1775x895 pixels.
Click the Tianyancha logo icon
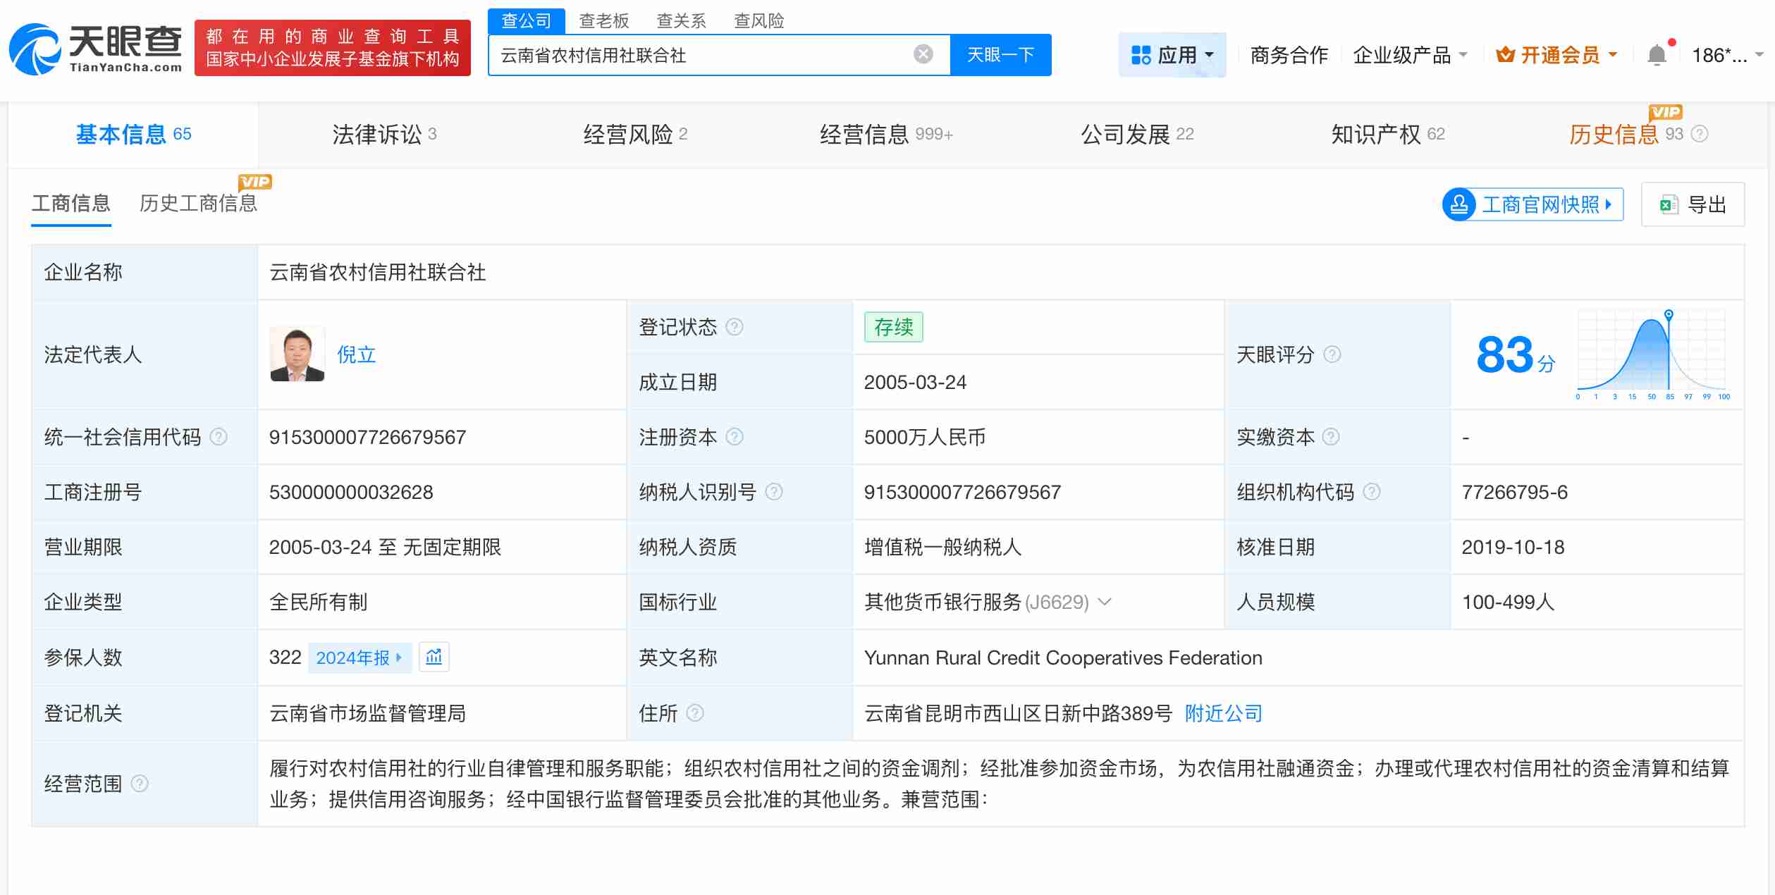click(x=34, y=49)
